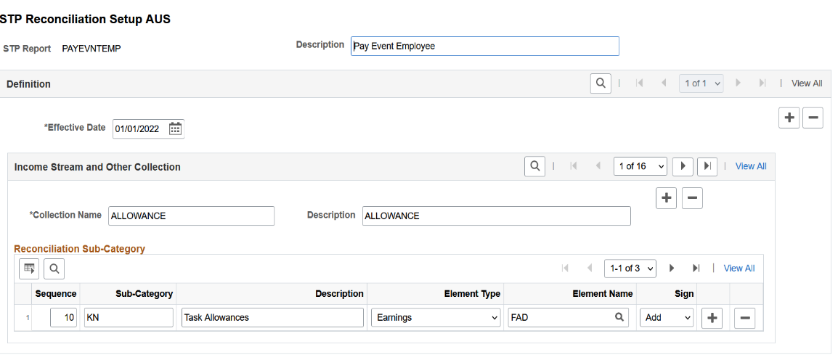Viewport: 838px width, 360px height.
Task: Go to next Income Stream collection row
Action: (682, 166)
